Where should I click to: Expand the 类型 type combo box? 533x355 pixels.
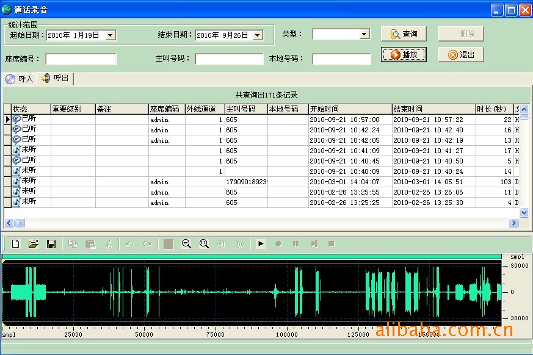click(x=364, y=34)
